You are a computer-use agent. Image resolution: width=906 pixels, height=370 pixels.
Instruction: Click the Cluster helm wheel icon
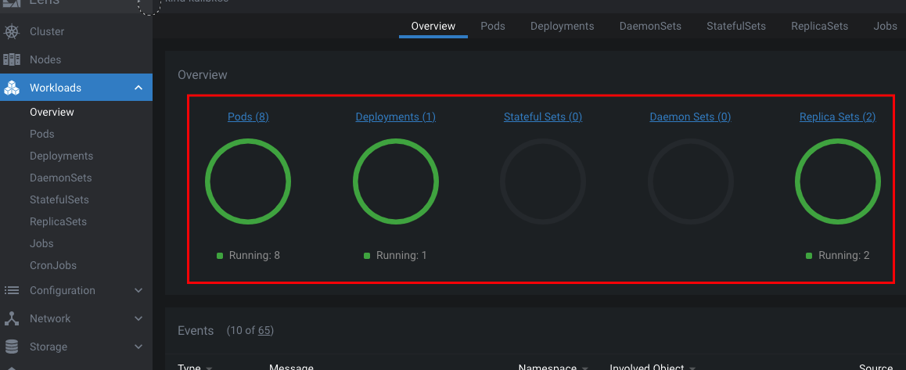click(x=12, y=32)
